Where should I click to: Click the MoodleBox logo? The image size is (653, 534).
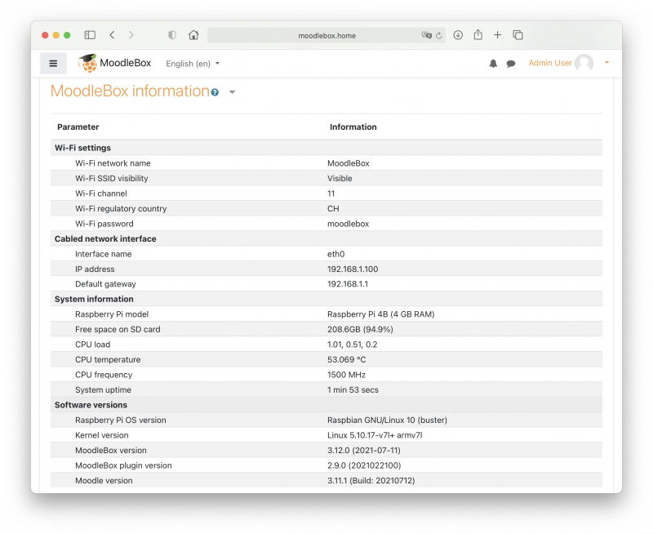[88, 63]
